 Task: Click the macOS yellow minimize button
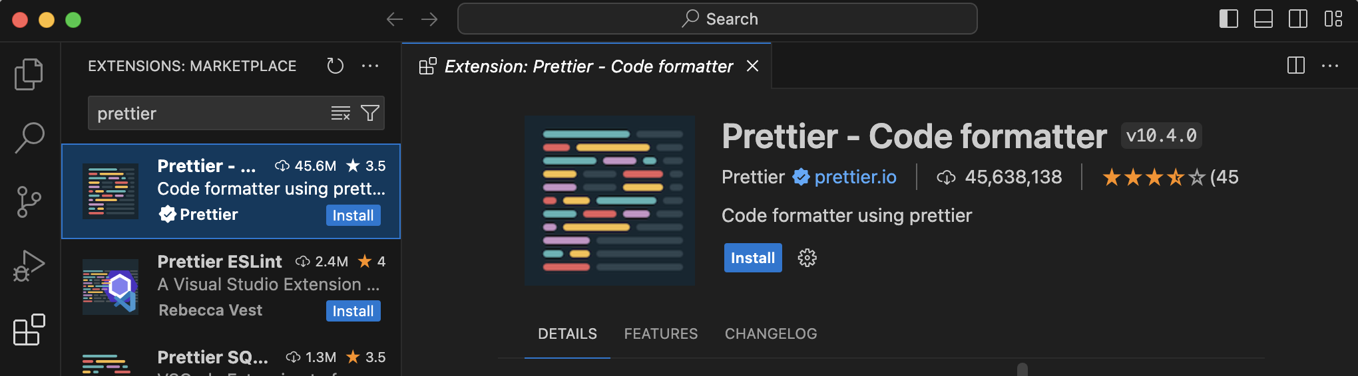(47, 20)
